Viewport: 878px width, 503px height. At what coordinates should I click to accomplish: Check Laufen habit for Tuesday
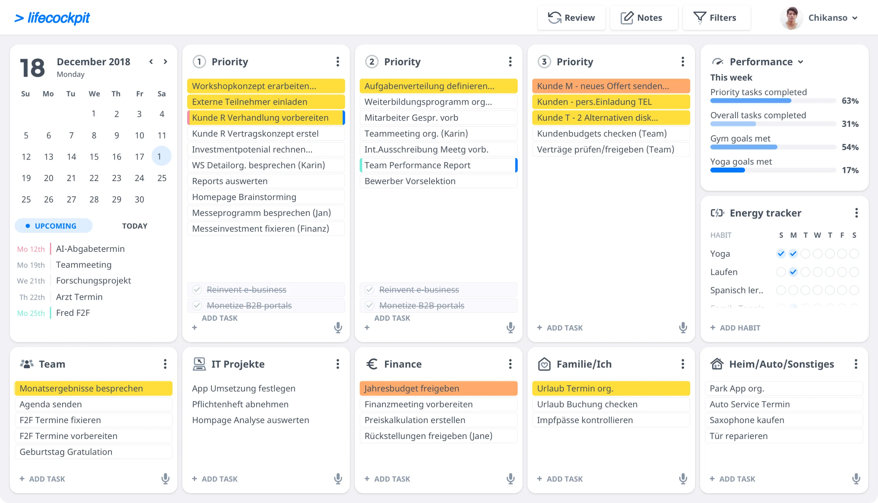[x=805, y=272]
